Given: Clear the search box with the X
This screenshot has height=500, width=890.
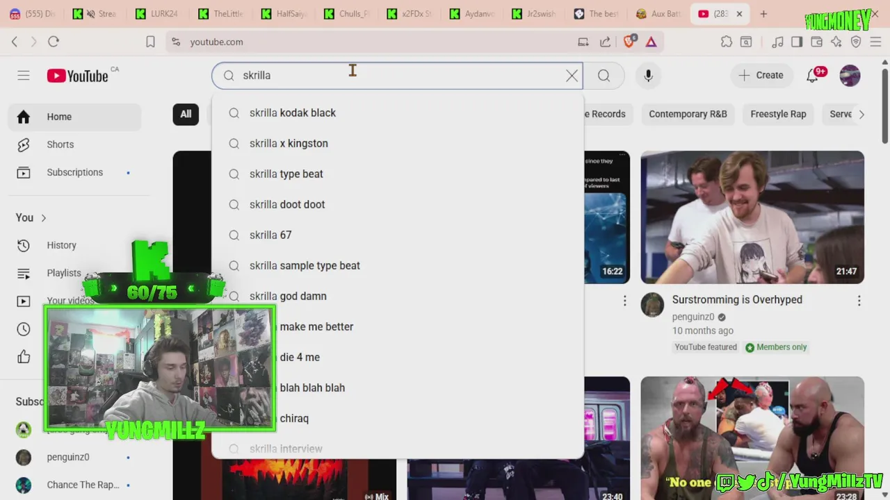Looking at the screenshot, I should [572, 75].
